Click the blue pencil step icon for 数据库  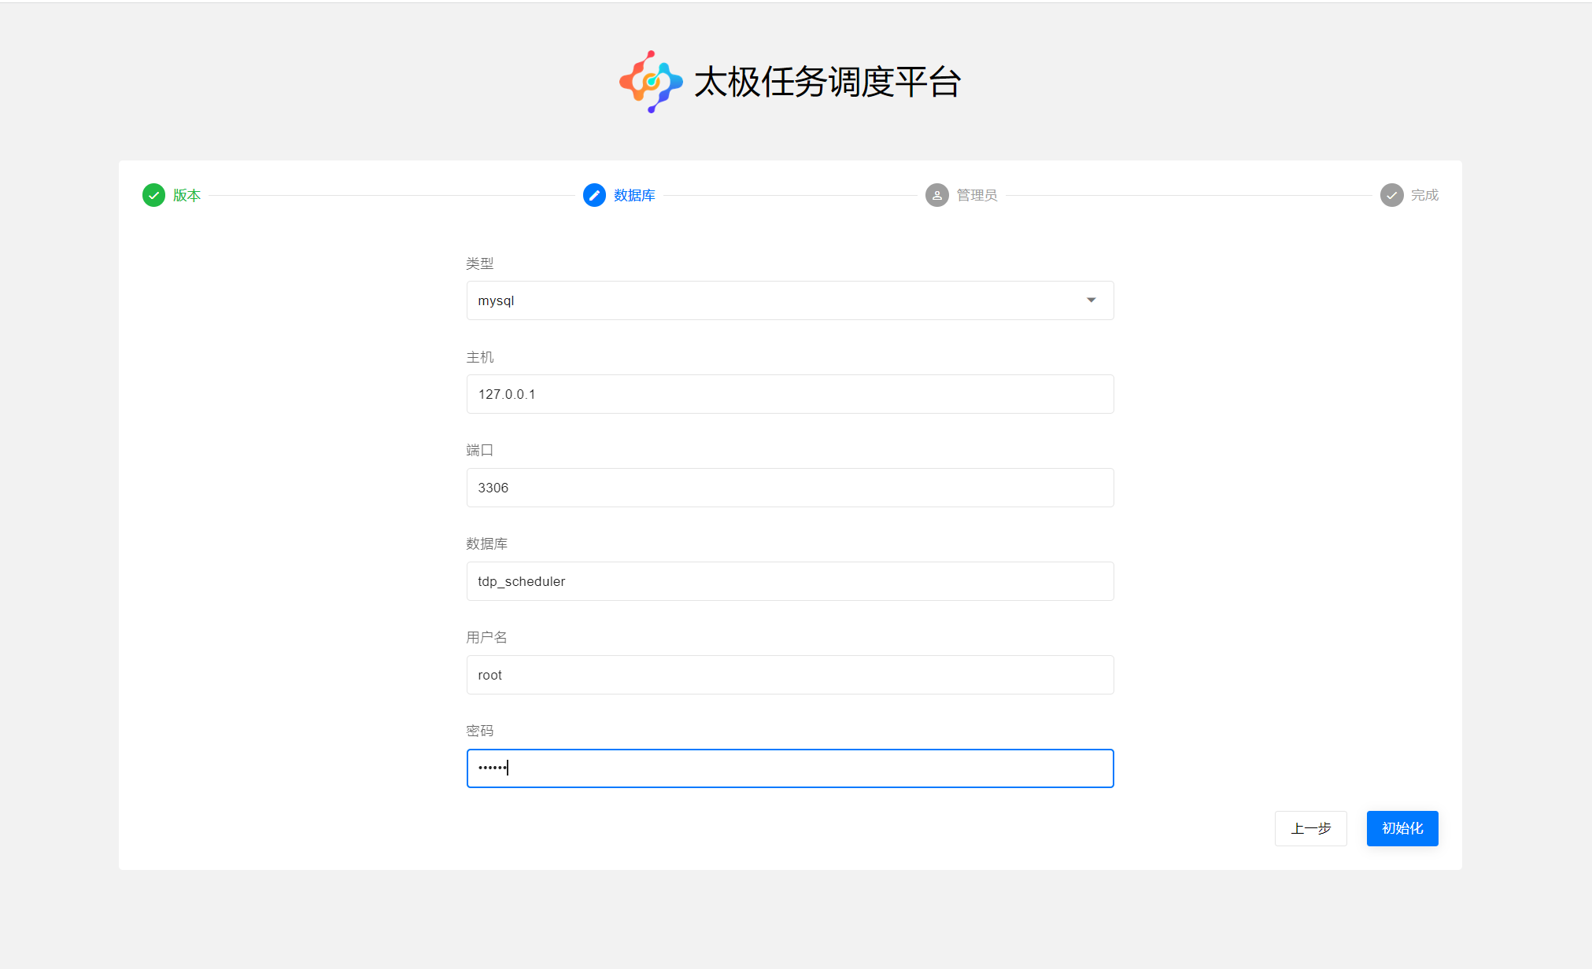pyautogui.click(x=594, y=195)
